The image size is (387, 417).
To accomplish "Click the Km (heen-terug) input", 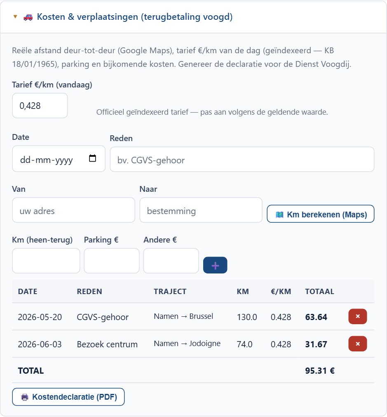I will point(46,261).
